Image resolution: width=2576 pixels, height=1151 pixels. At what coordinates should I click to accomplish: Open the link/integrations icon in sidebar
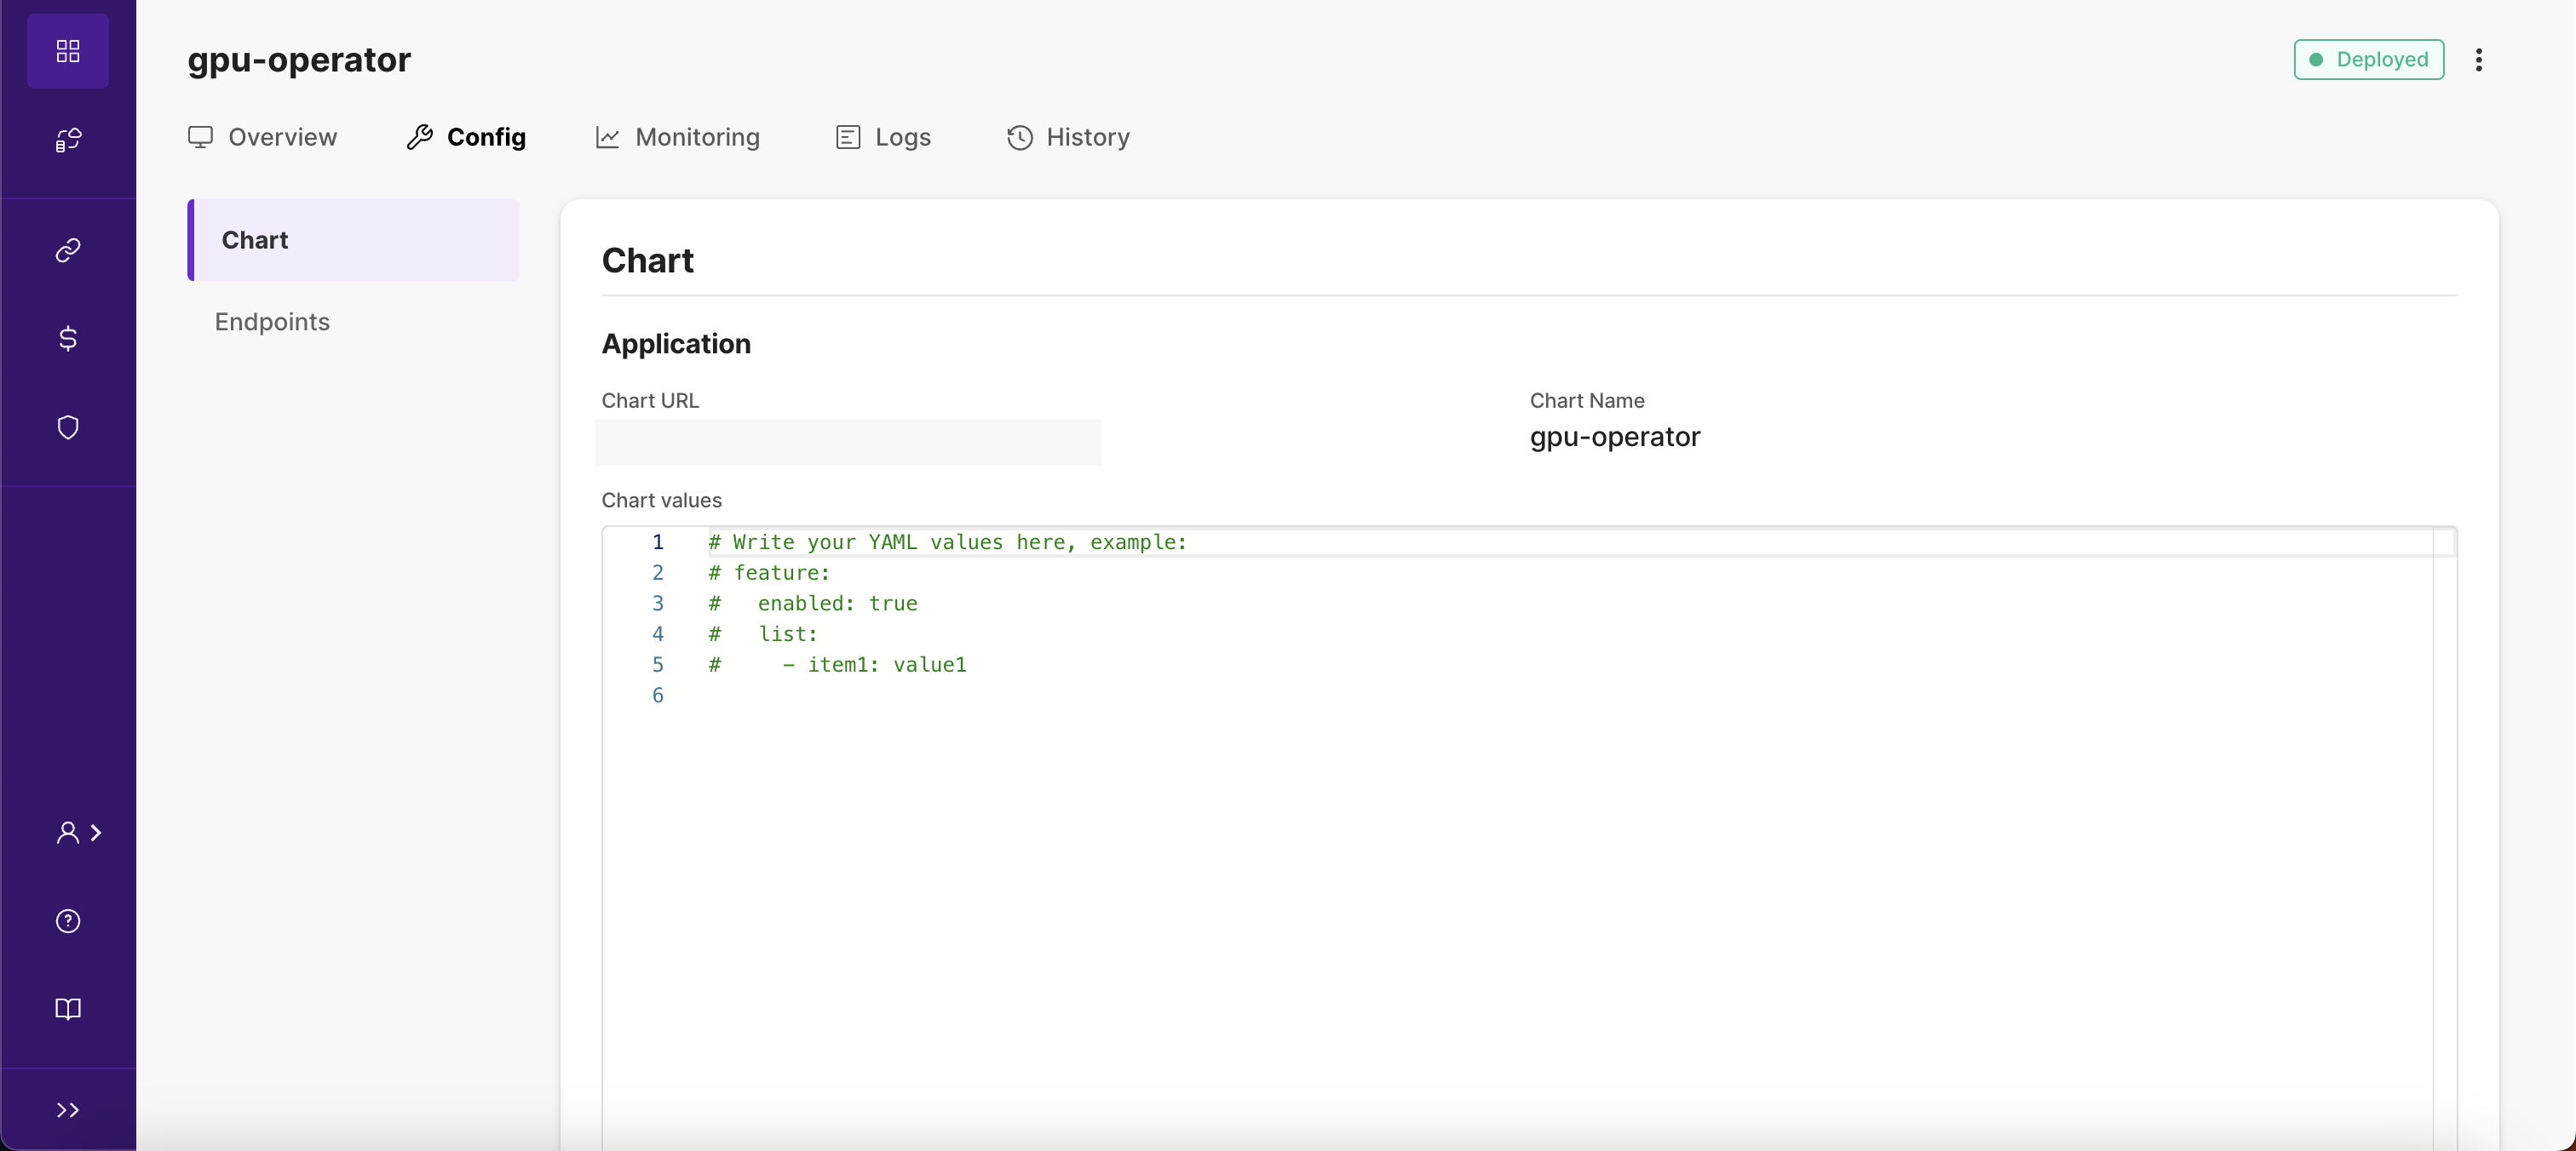(x=68, y=249)
